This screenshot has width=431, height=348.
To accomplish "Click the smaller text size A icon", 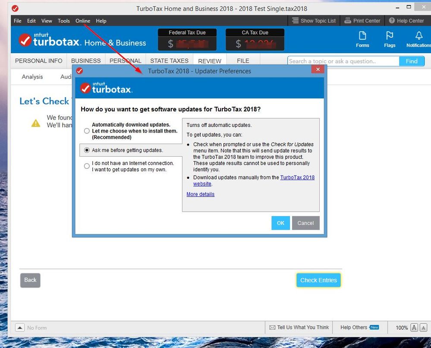I will [423, 327].
